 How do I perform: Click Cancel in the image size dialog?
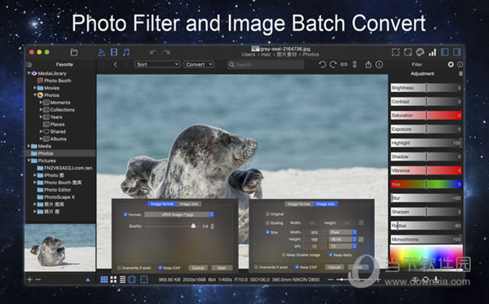pyautogui.click(x=334, y=267)
